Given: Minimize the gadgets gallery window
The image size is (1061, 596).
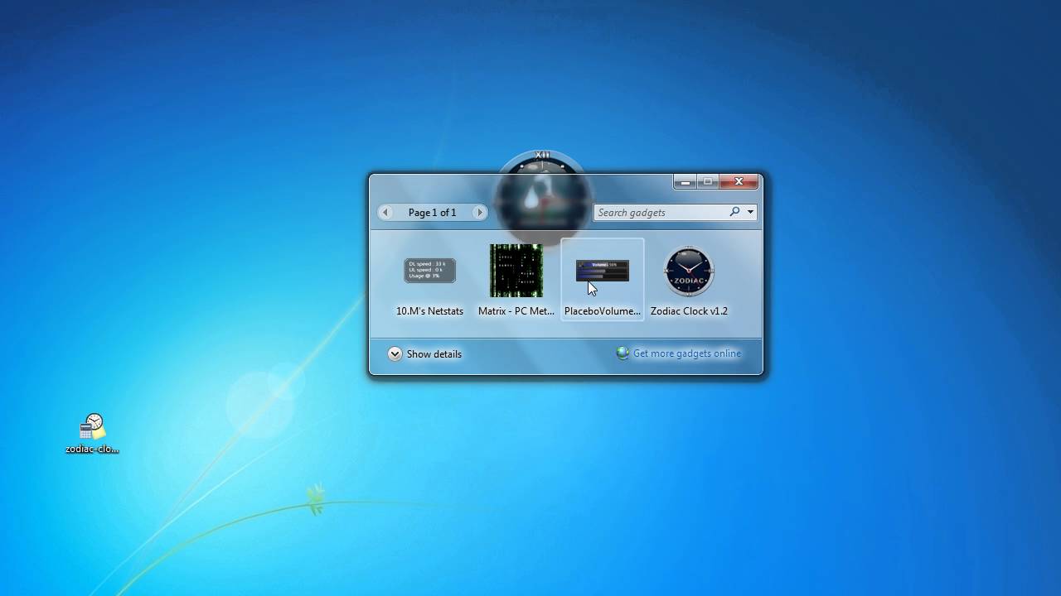Looking at the screenshot, I should [685, 182].
